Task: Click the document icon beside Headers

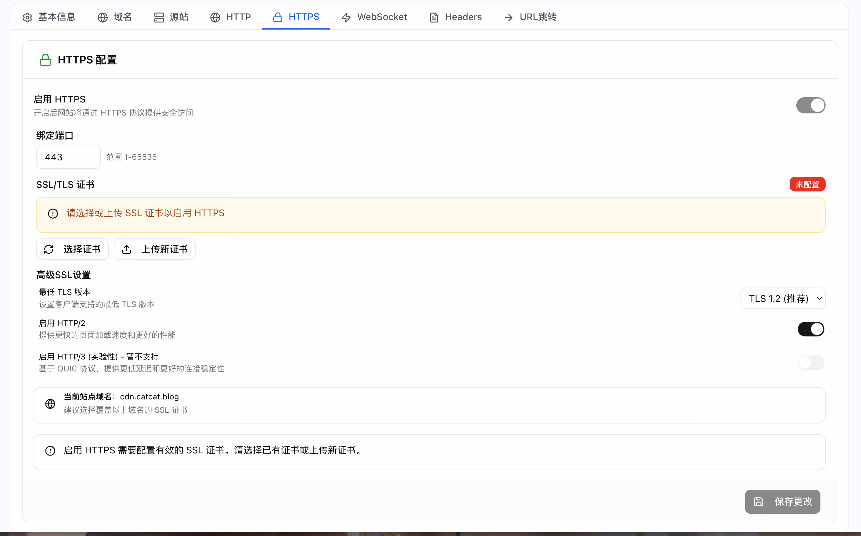Action: pos(434,17)
